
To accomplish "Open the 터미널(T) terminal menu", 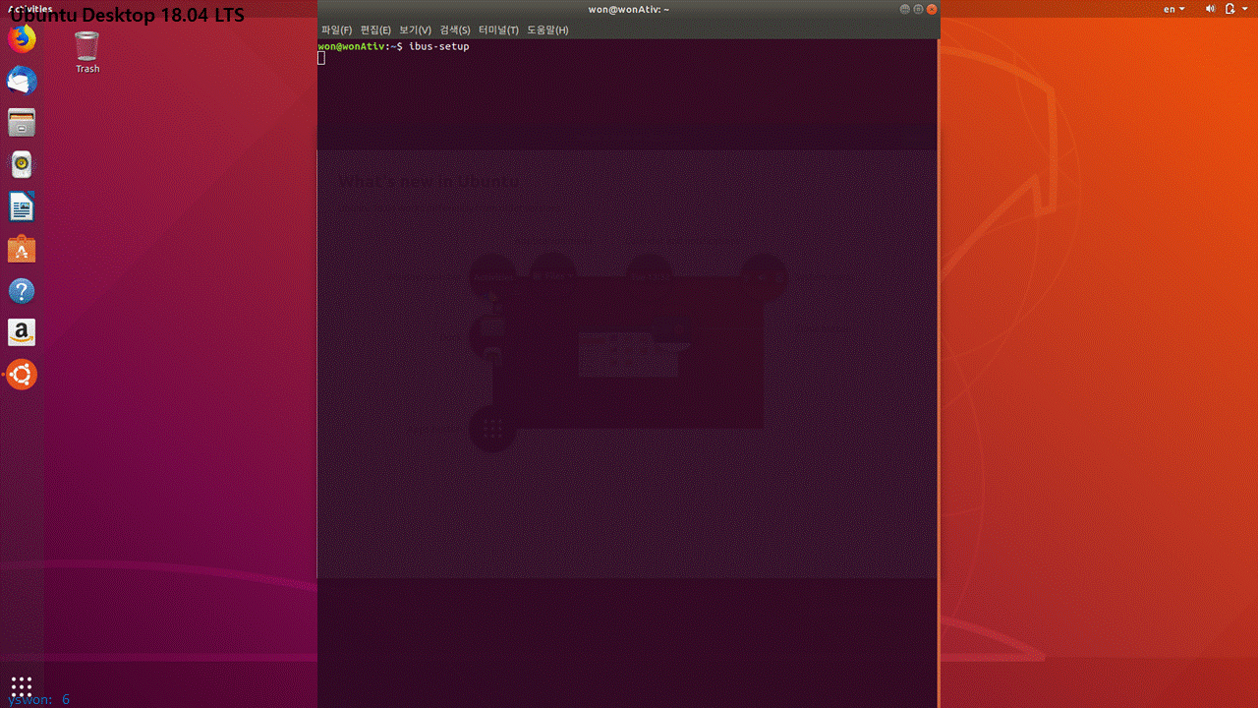I will point(498,30).
